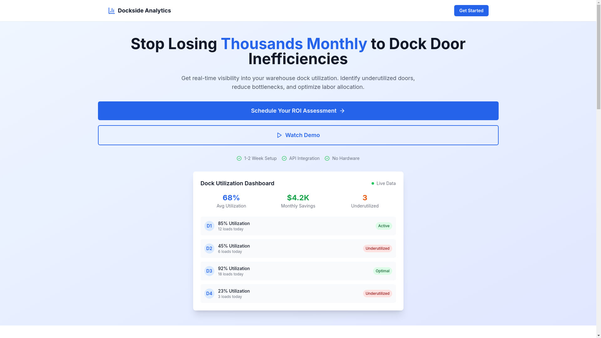Click the API Integration text
This screenshot has height=338, width=601.
[304, 158]
